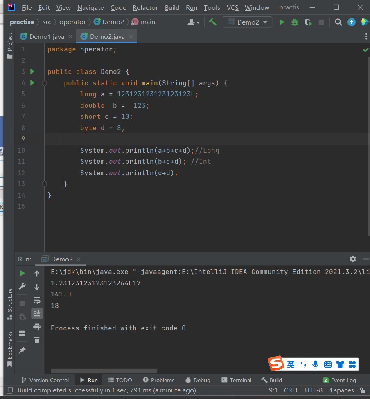Image resolution: width=370 pixels, height=399 pixels.
Task: Clear console output with trash icon
Action: [37, 340]
